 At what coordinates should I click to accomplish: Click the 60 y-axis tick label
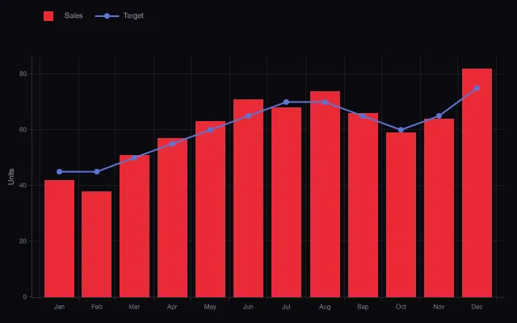coord(23,130)
